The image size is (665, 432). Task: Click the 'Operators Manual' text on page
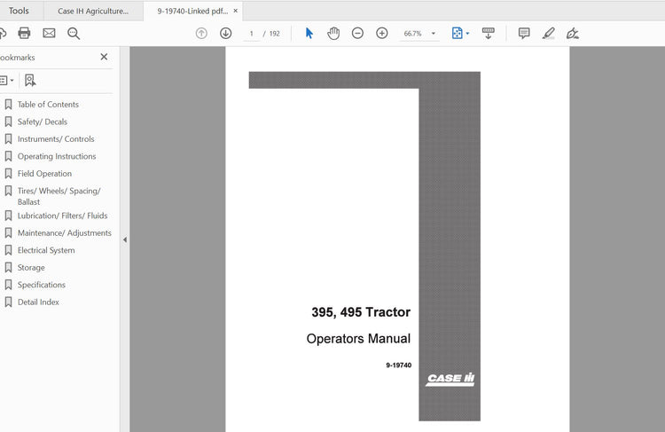[358, 339]
